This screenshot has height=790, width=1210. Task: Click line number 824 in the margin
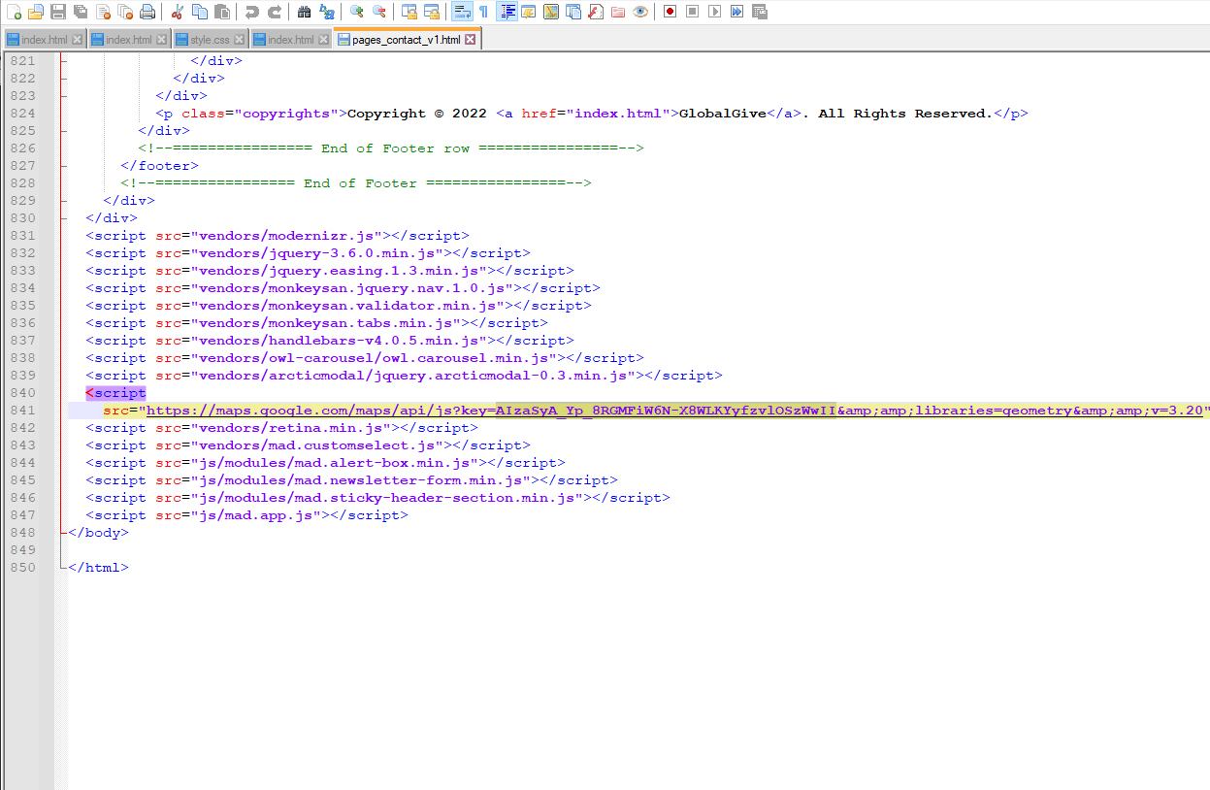point(22,114)
